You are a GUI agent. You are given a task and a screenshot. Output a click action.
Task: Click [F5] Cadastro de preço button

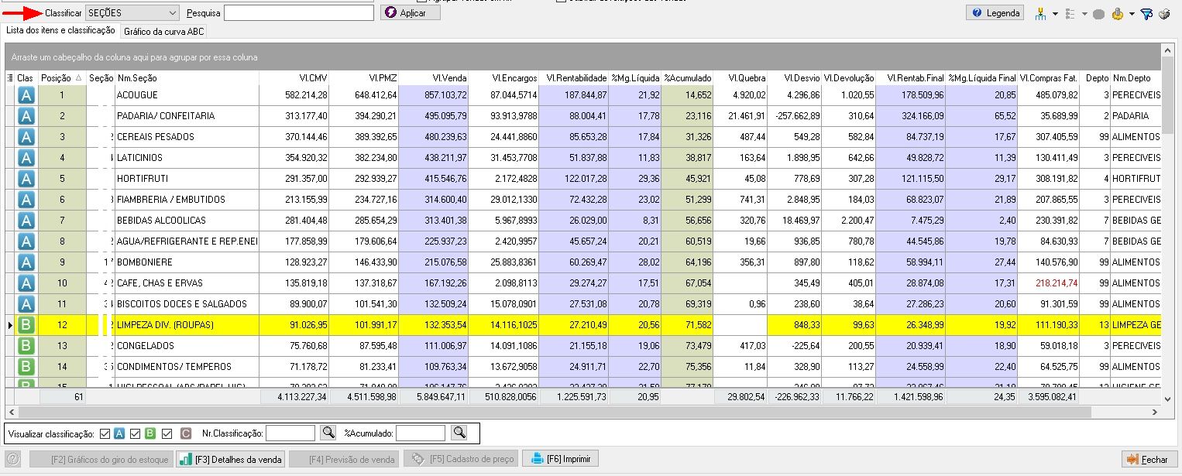coord(462,459)
